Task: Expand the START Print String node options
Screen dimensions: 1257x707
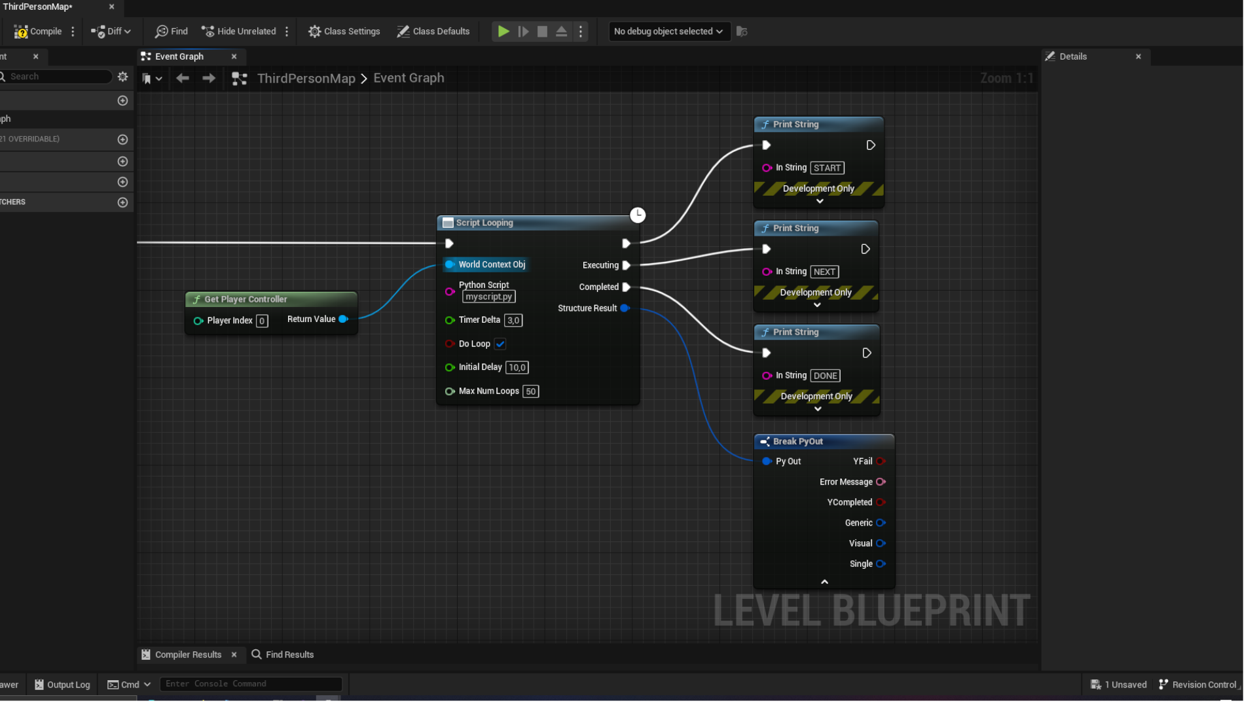Action: [x=819, y=202]
